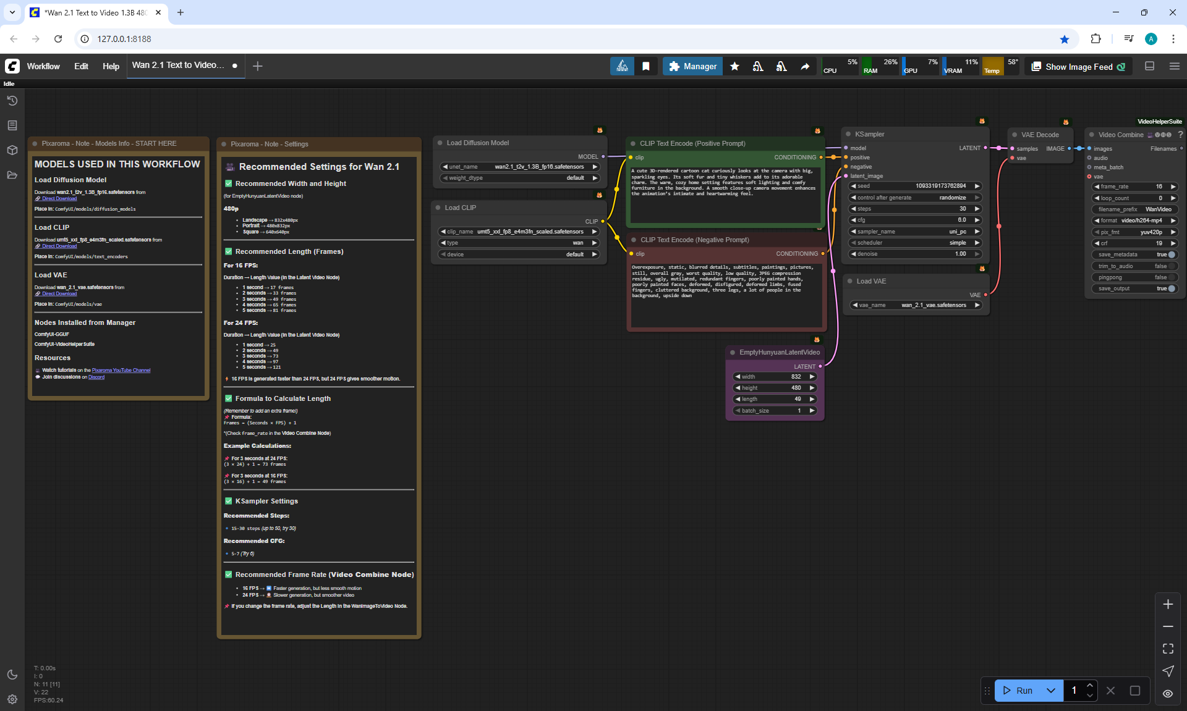The image size is (1187, 711).
Task: Toggle save_output switch in Video Combine
Action: (1171, 288)
